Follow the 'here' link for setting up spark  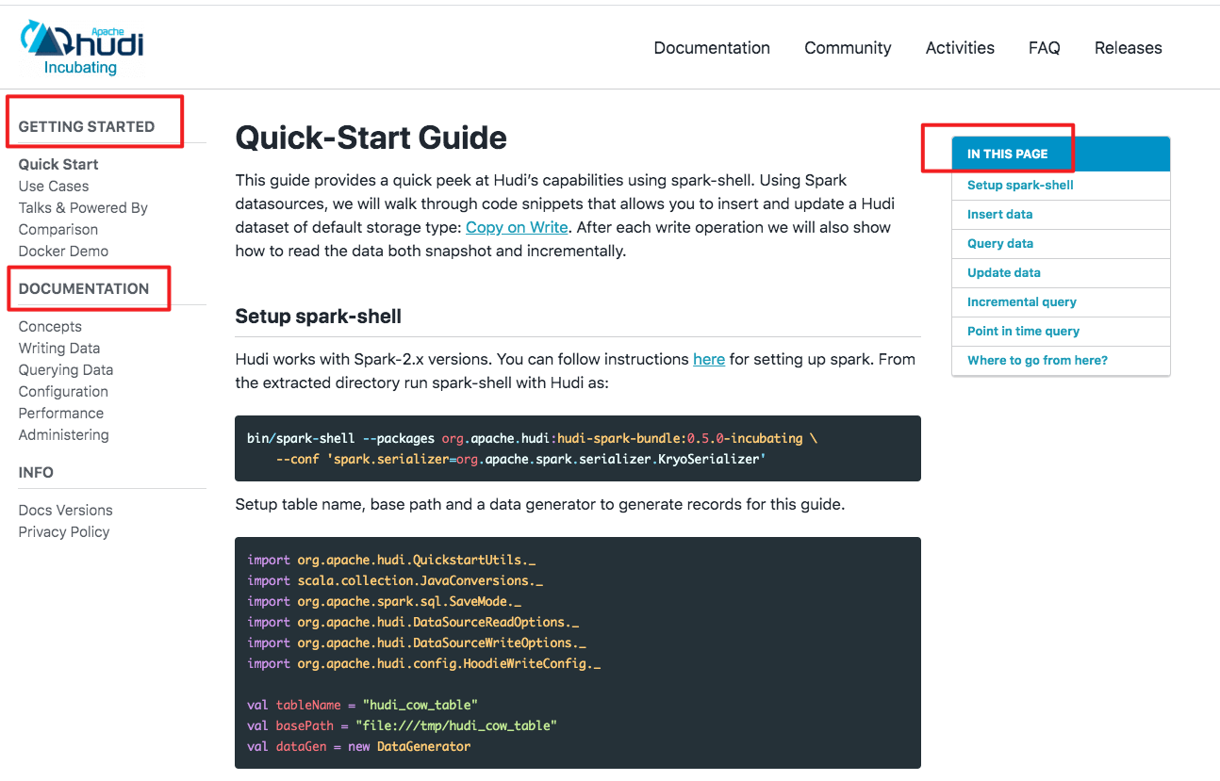[709, 359]
